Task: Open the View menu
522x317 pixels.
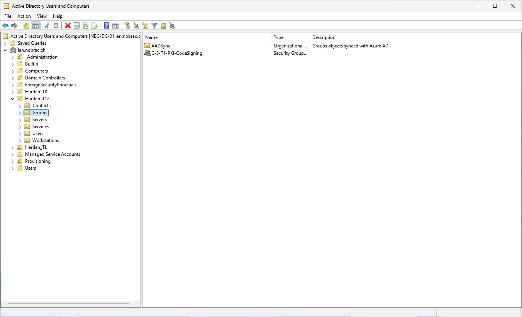Action: pos(42,16)
